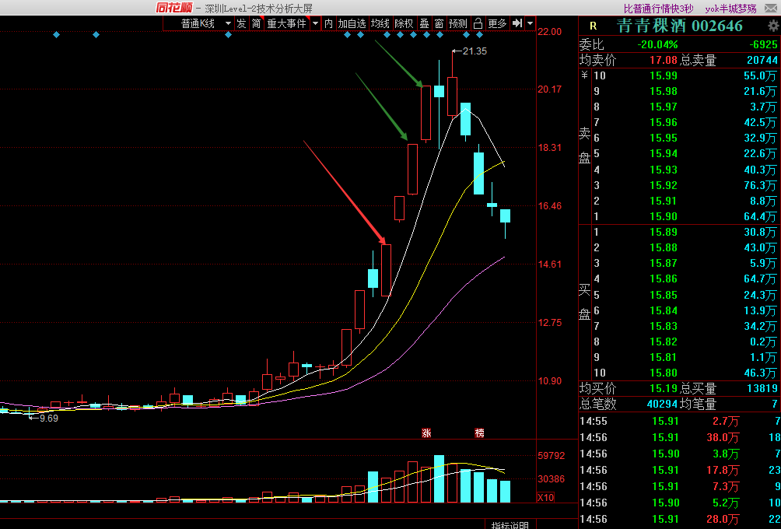Toggle the 简 simplified view button
The image size is (781, 529).
[x=256, y=23]
